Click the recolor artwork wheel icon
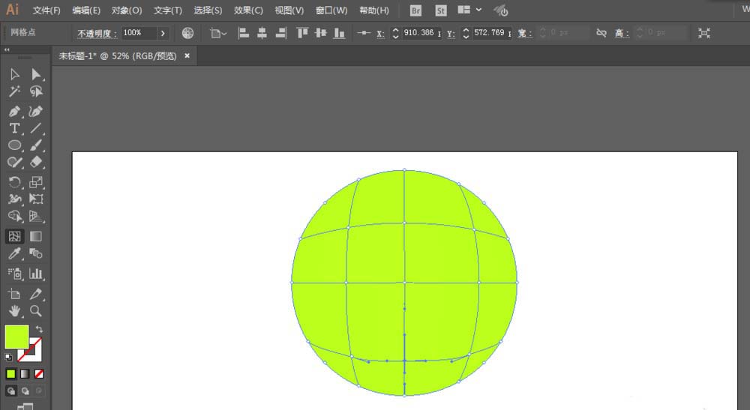 188,33
